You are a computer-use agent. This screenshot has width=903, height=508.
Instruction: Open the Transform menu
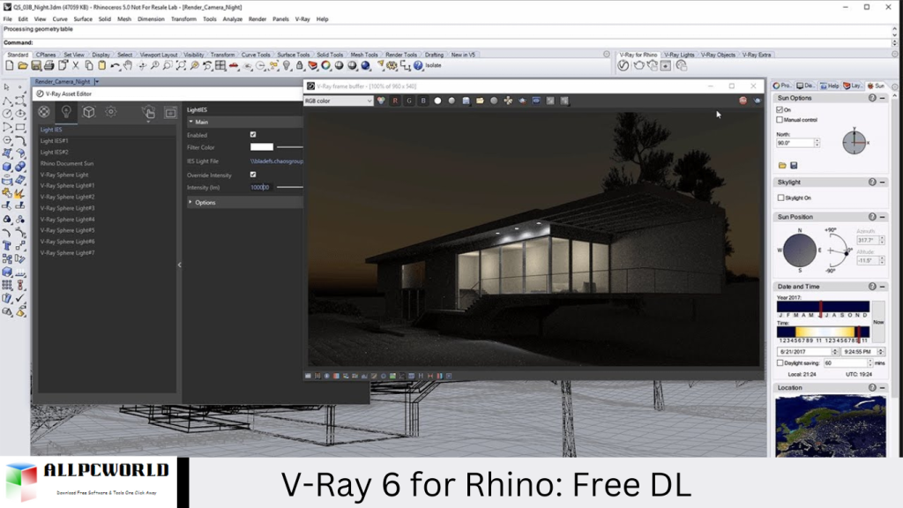[183, 19]
